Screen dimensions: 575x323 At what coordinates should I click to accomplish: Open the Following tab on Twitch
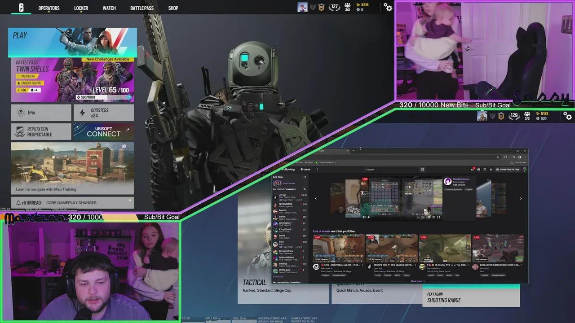coord(288,169)
